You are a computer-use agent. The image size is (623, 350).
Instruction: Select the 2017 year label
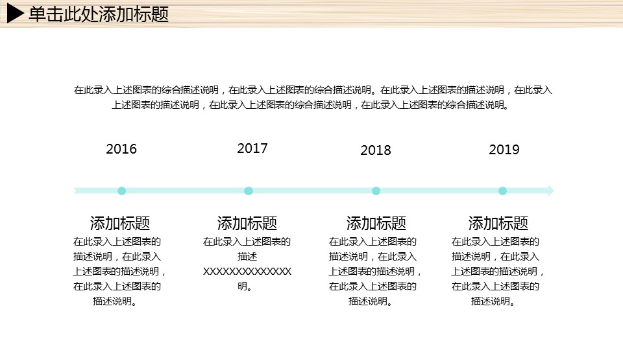[x=252, y=148]
